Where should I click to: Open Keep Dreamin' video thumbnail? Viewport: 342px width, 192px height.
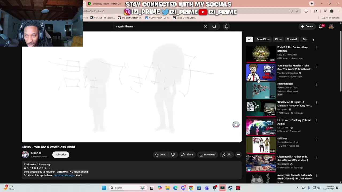coord(261,54)
